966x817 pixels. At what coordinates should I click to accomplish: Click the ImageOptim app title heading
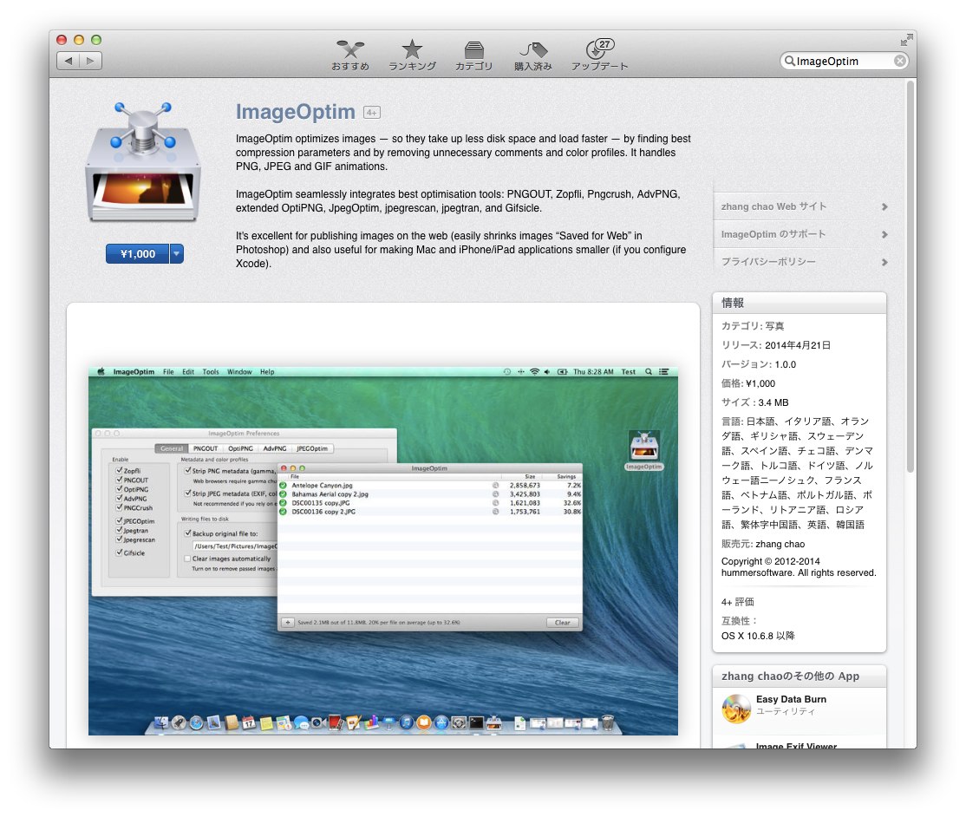(x=295, y=112)
